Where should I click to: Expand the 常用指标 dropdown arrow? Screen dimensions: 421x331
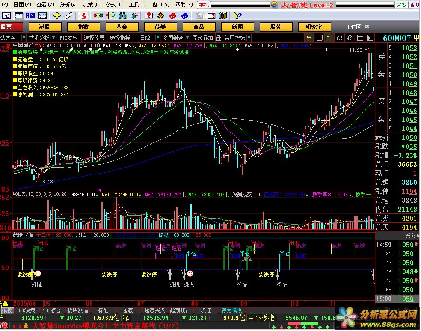249,38
